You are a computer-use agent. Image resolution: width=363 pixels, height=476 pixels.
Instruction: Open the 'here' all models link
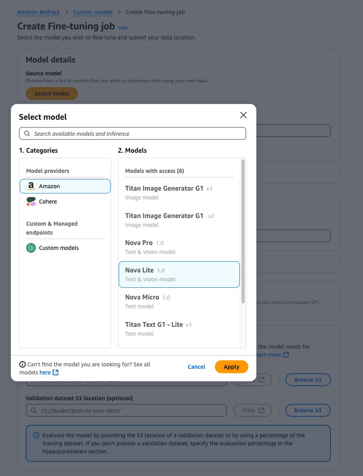(45, 372)
